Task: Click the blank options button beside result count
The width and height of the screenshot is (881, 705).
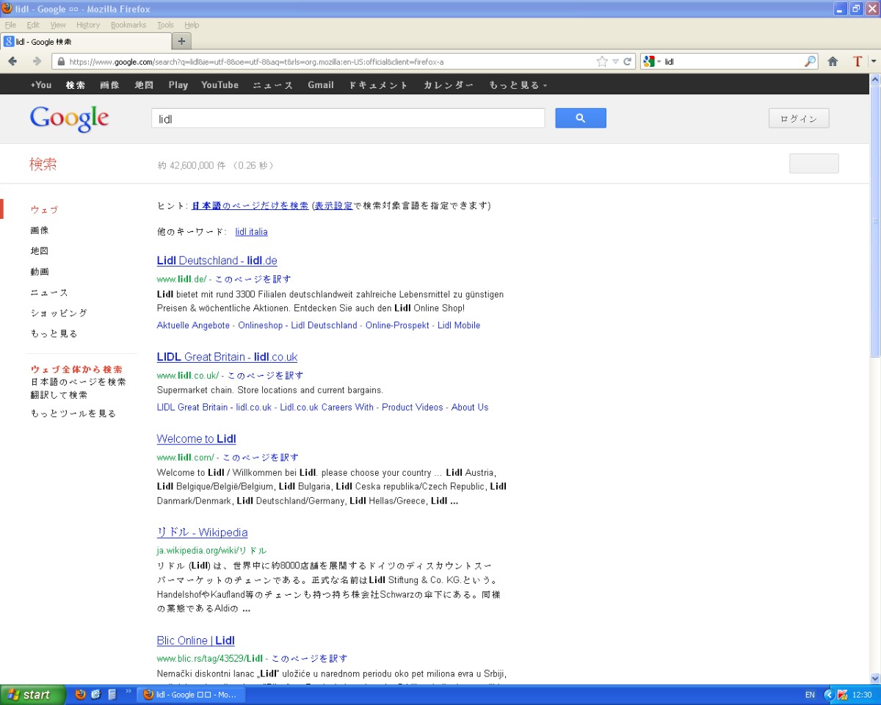Action: click(x=813, y=164)
